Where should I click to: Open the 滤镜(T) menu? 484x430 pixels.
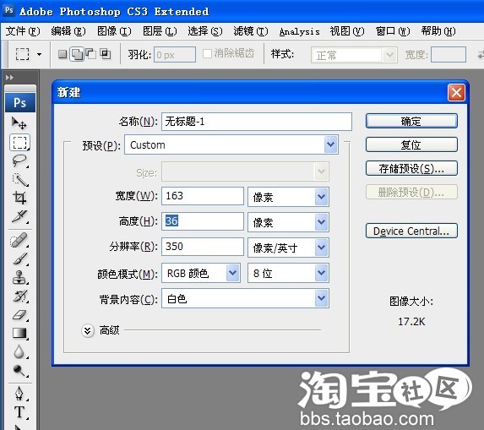click(x=251, y=31)
